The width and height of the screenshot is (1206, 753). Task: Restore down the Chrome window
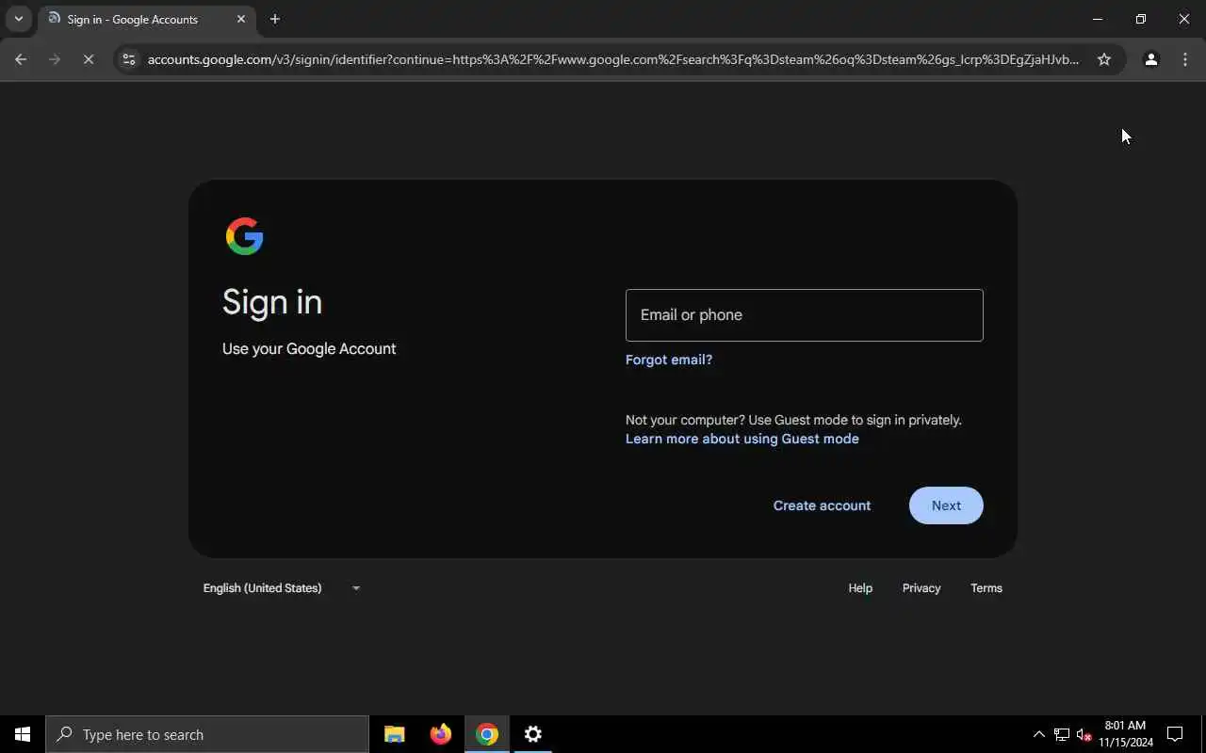1141,19
